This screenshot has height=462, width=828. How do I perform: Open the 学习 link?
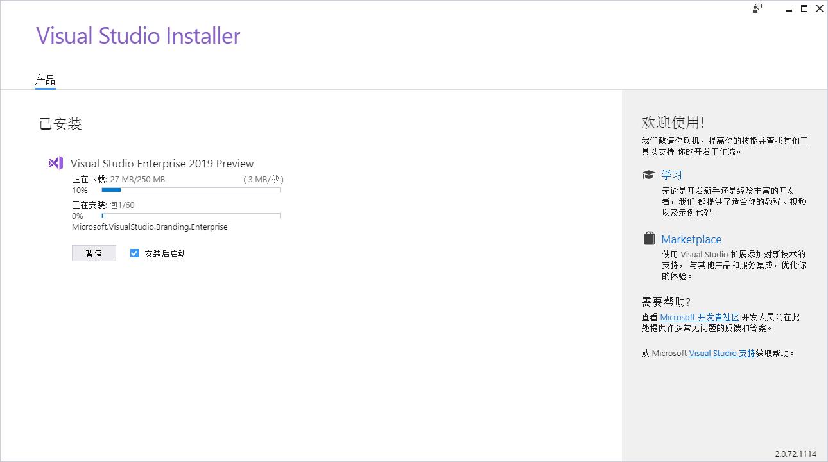(x=672, y=175)
